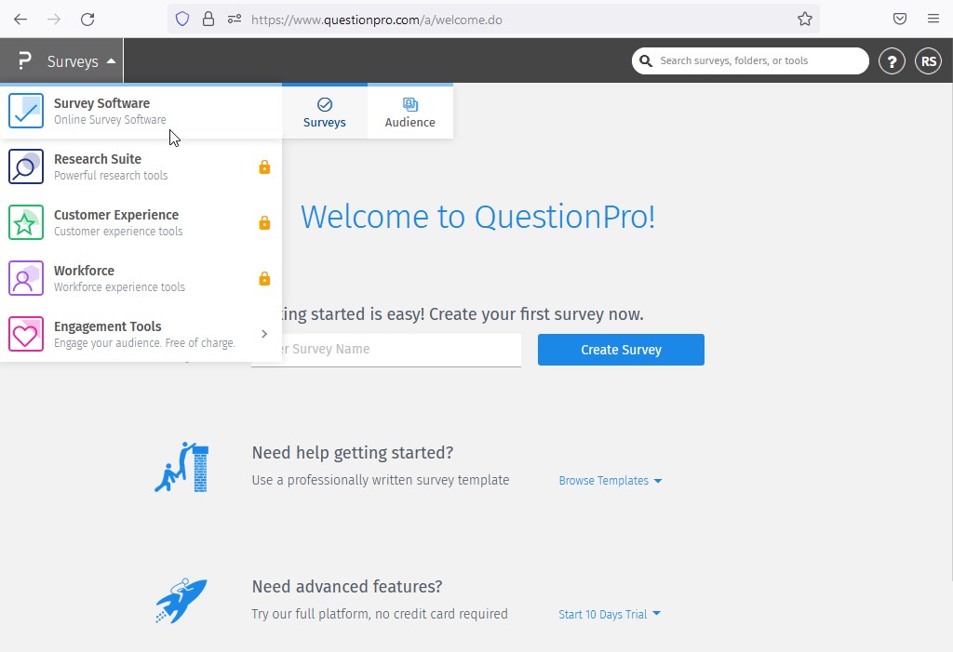Bookmark this page with star icon
The image size is (953, 652).
point(805,20)
